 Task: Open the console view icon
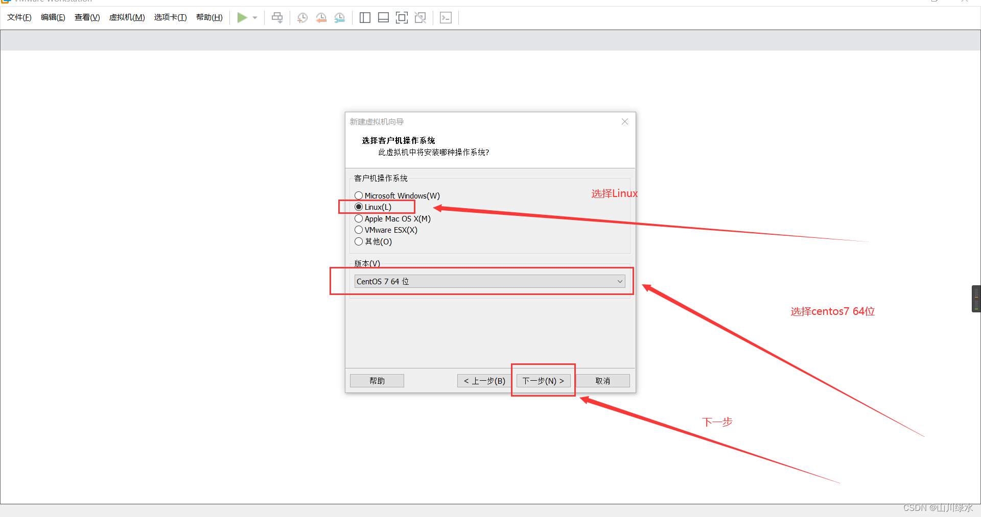pos(446,18)
